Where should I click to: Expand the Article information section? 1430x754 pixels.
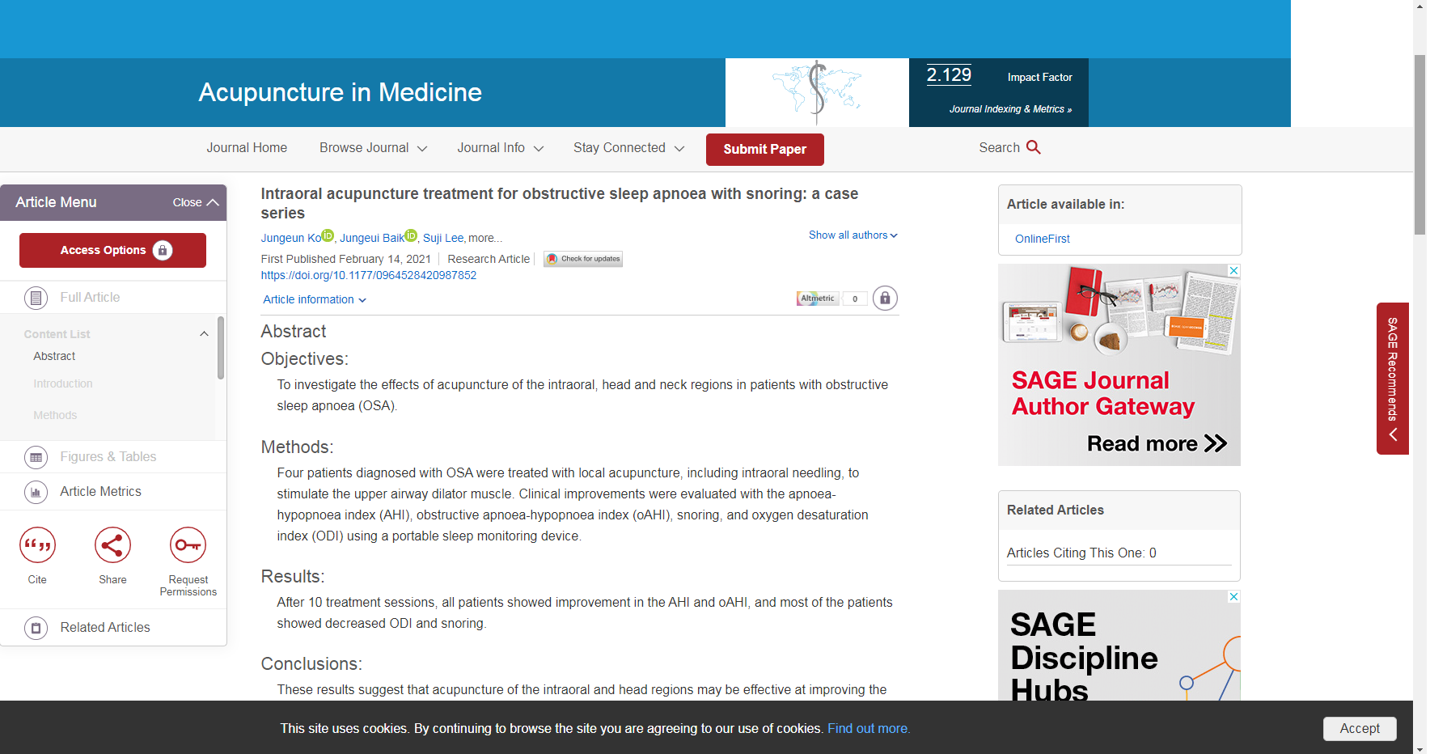[314, 300]
